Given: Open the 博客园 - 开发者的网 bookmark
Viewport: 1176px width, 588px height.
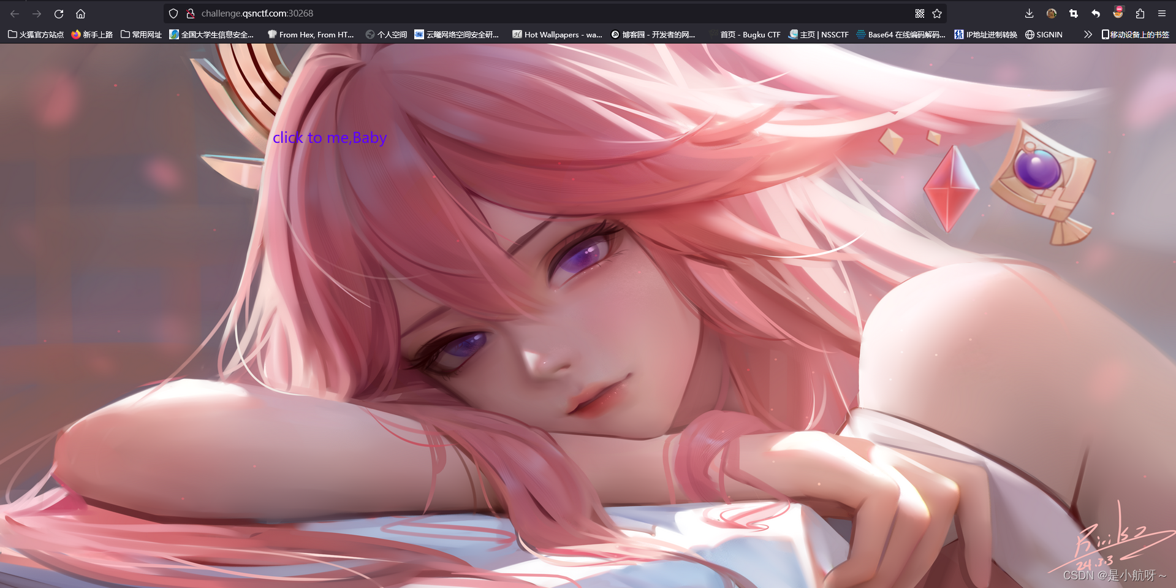Looking at the screenshot, I should [x=653, y=34].
